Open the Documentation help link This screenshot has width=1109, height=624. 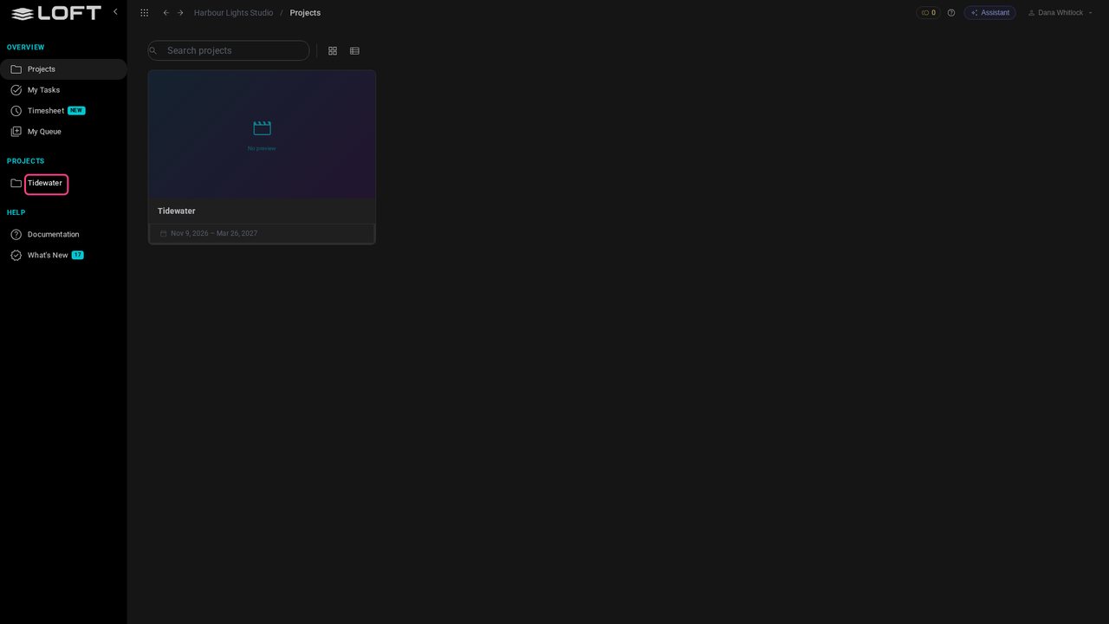[63, 235]
